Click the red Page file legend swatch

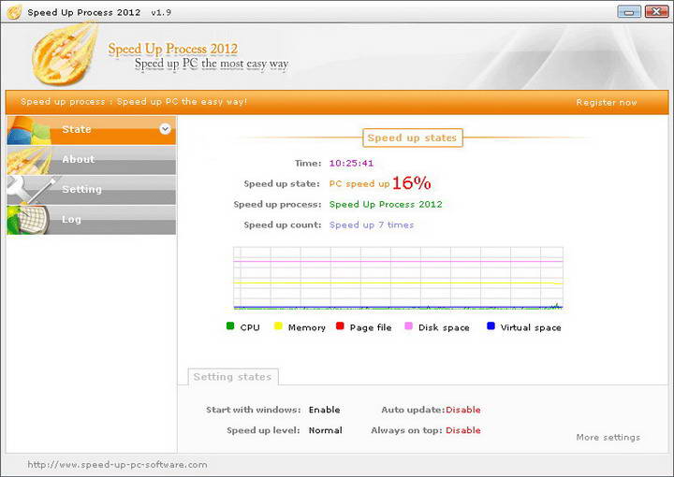tap(340, 325)
